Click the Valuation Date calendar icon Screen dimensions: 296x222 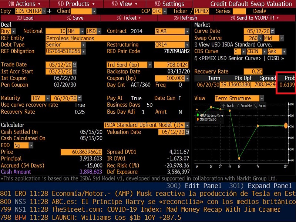point(187,132)
